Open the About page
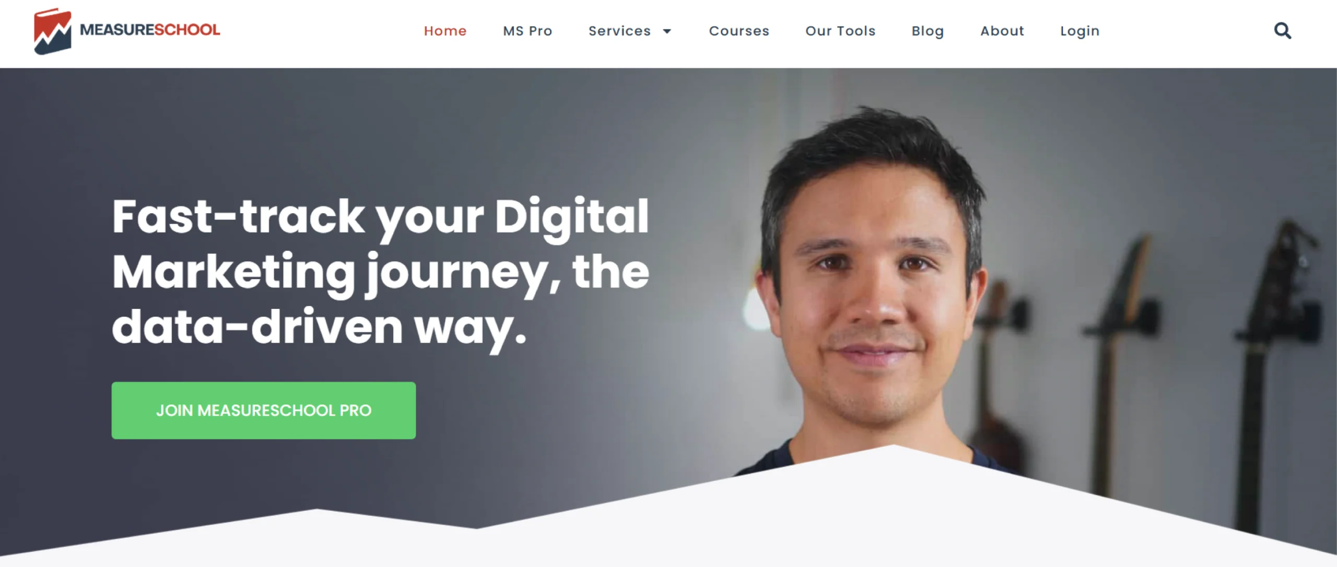This screenshot has width=1337, height=567. (1002, 31)
